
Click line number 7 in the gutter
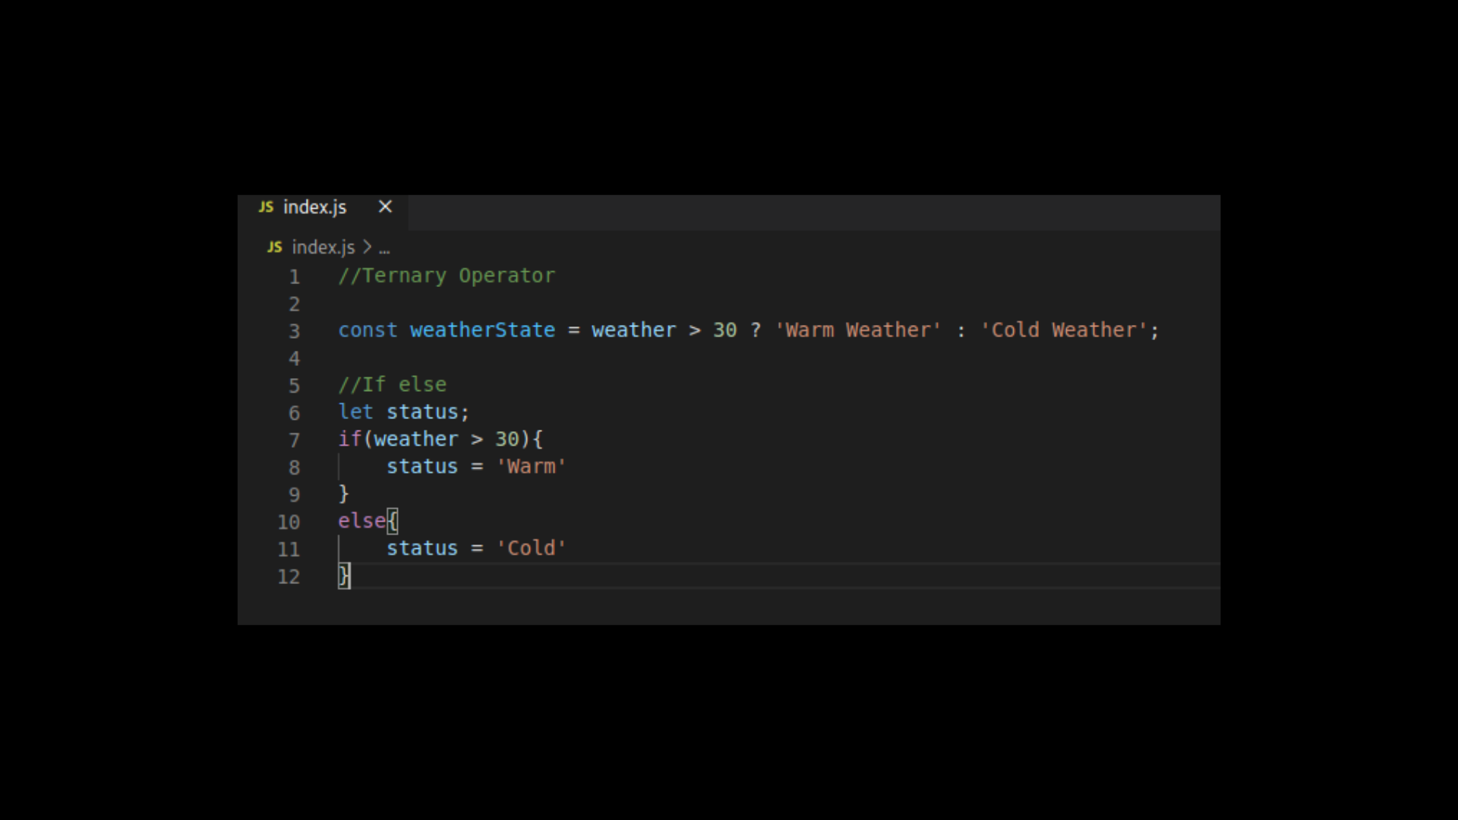(294, 440)
